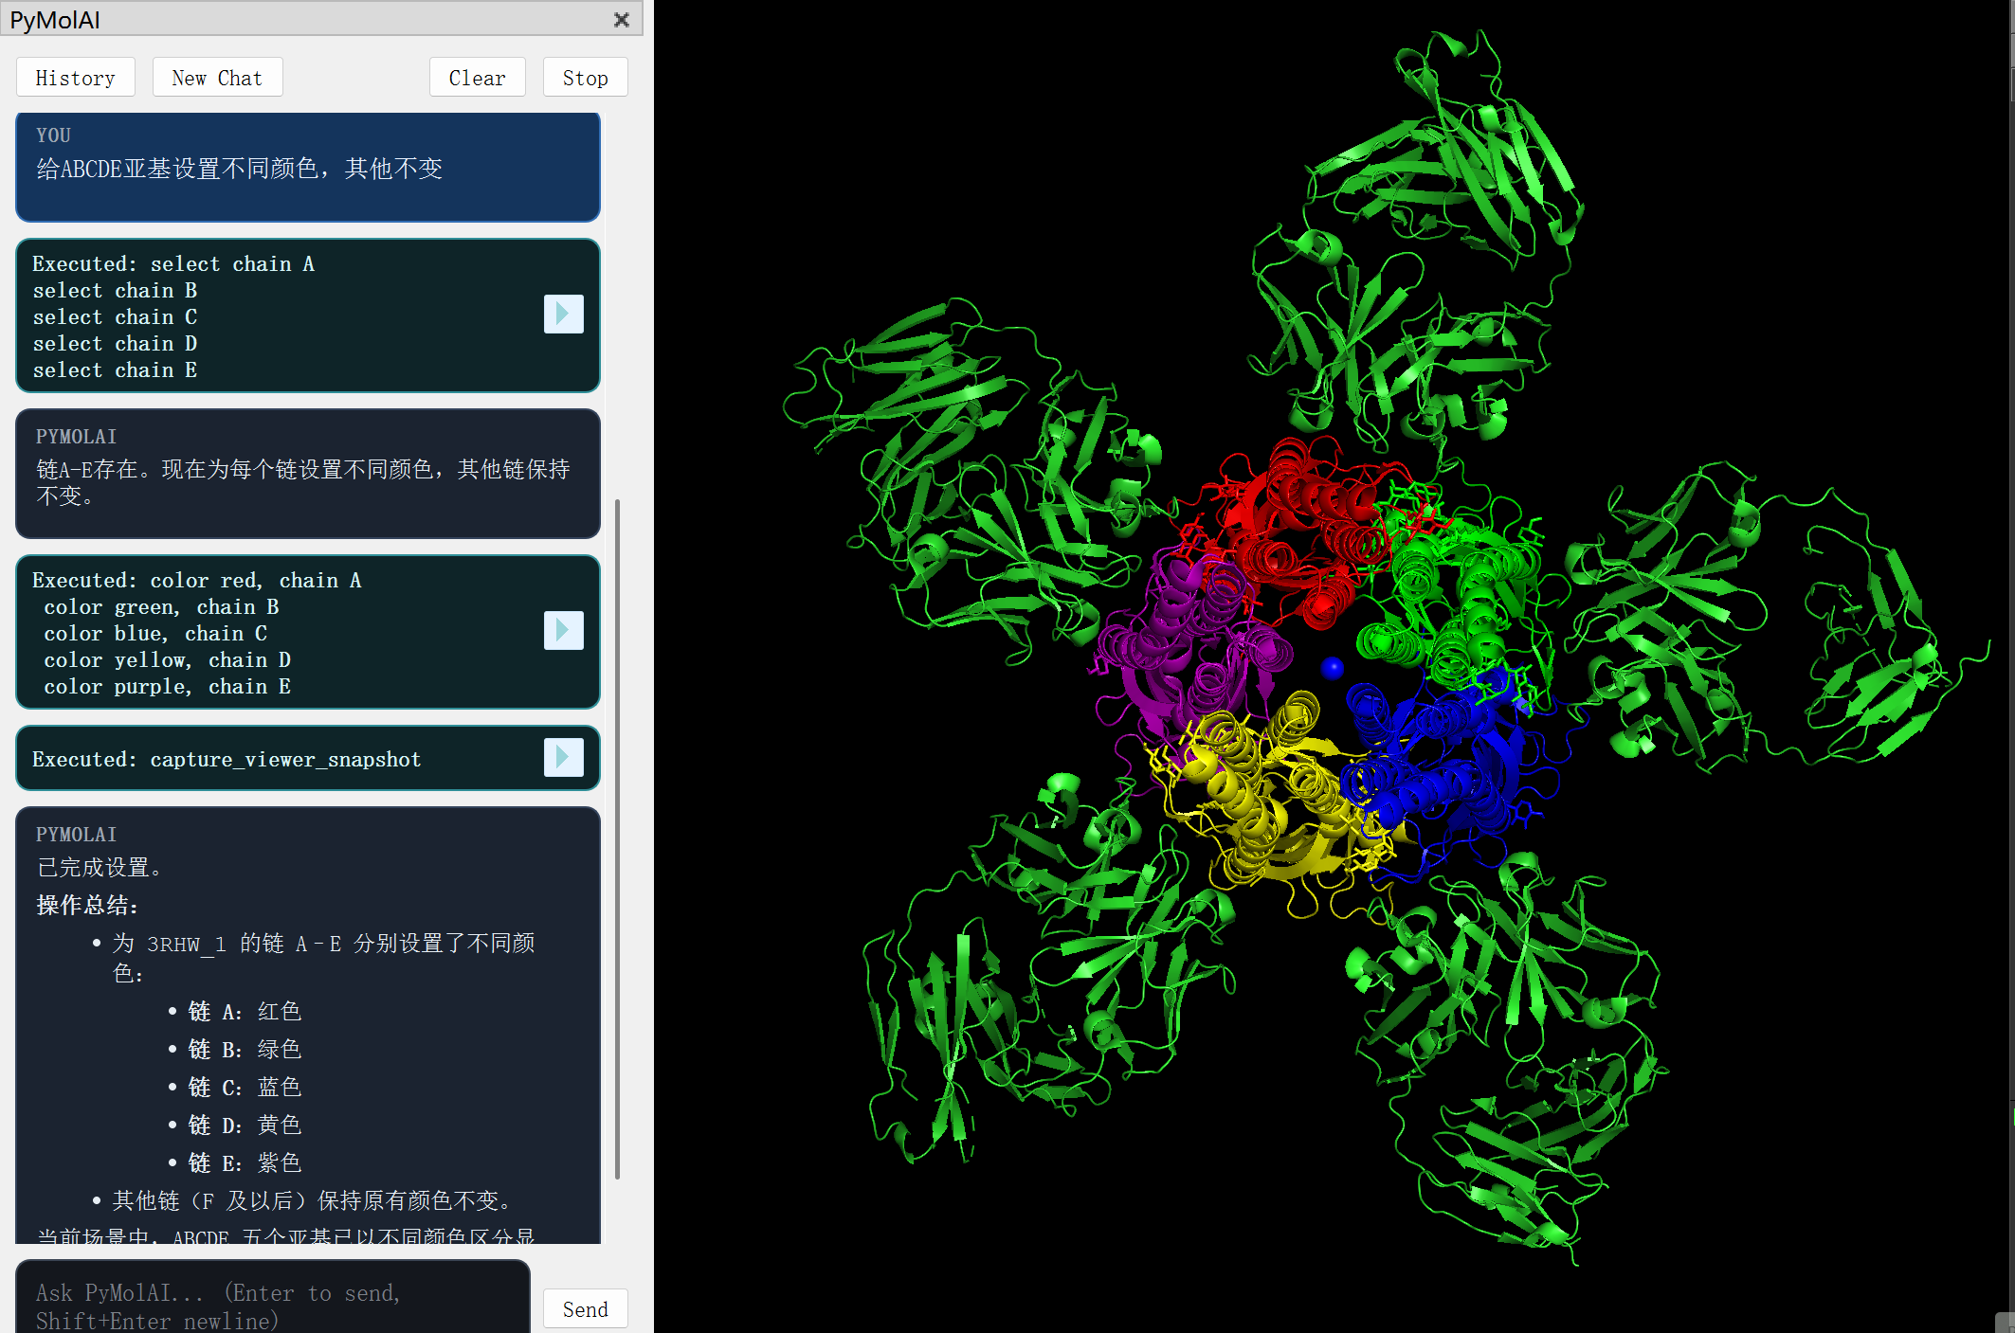Click the blue ion sphere at center

tap(1332, 668)
